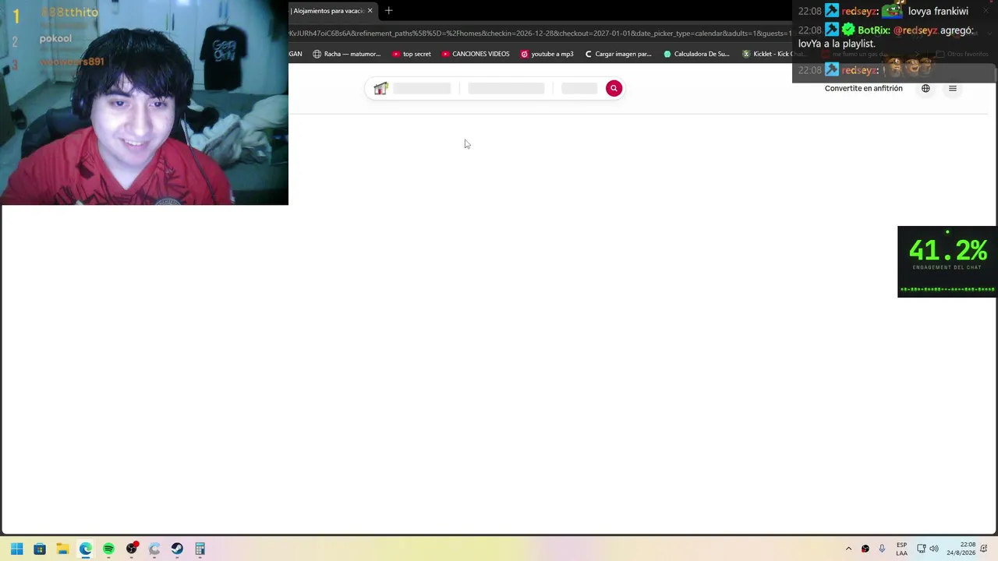Viewport: 998px width, 561px height.
Task: Open the clock and date 24/8/2026
Action: 961,549
